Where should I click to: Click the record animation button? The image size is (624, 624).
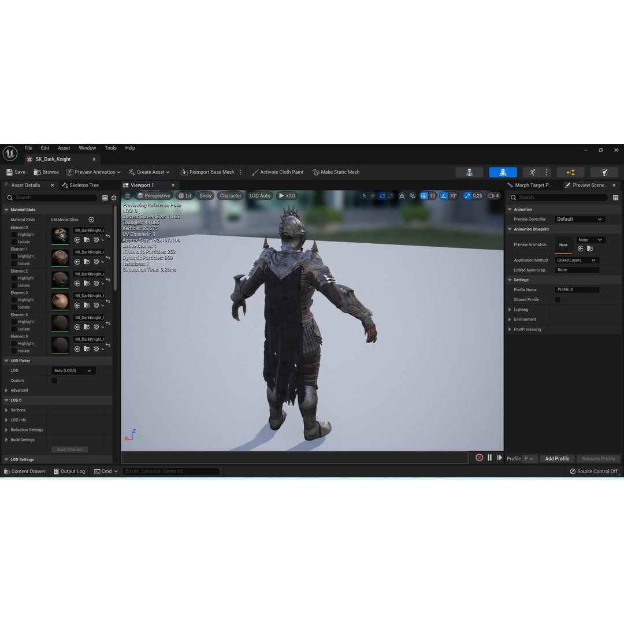click(x=480, y=458)
